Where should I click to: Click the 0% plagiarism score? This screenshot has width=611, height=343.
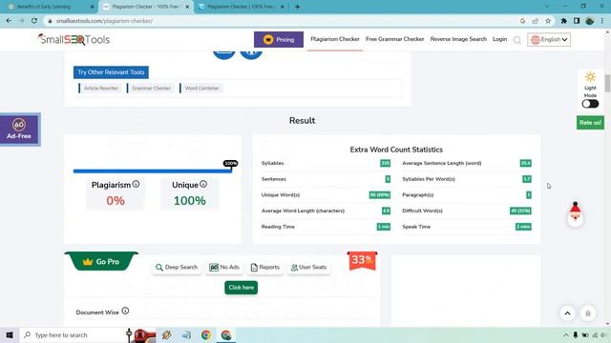pos(116,201)
